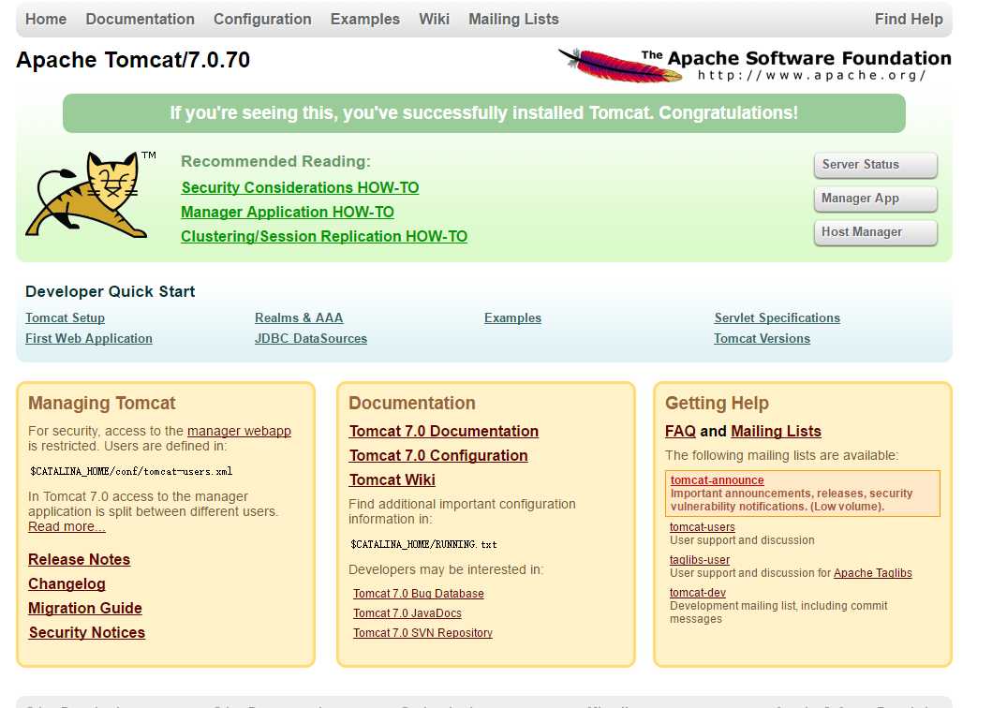The image size is (1007, 708).
Task: Open the Wiki nav item
Action: pyautogui.click(x=434, y=20)
